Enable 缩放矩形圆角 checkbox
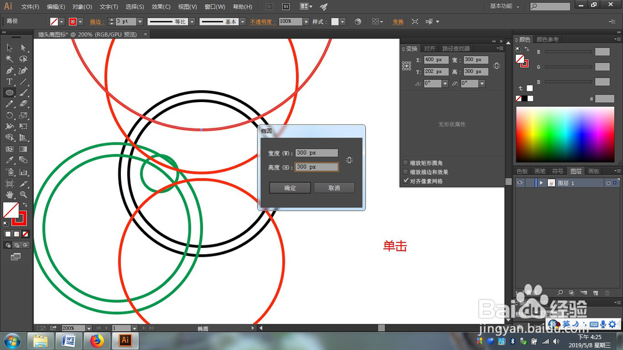This screenshot has height=350, width=623. (406, 163)
